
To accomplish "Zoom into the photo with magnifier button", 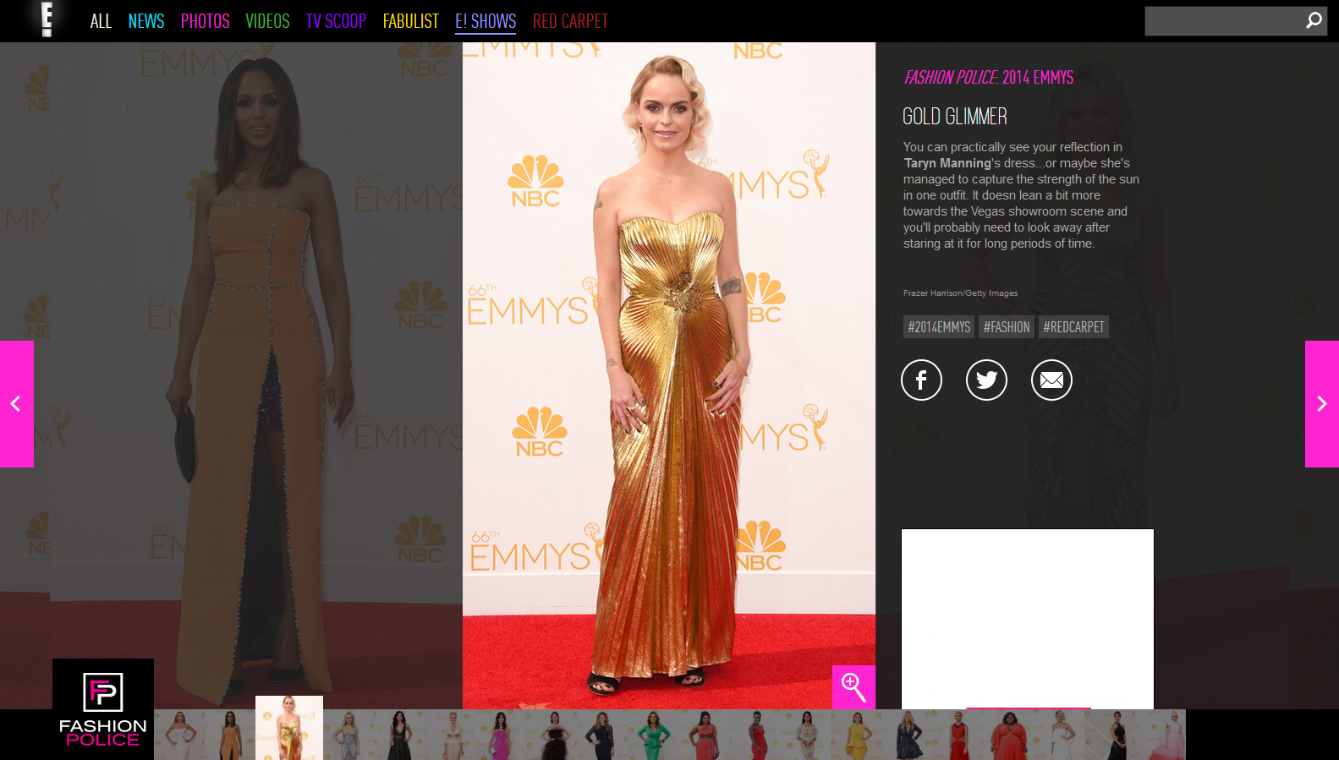I will click(x=853, y=687).
